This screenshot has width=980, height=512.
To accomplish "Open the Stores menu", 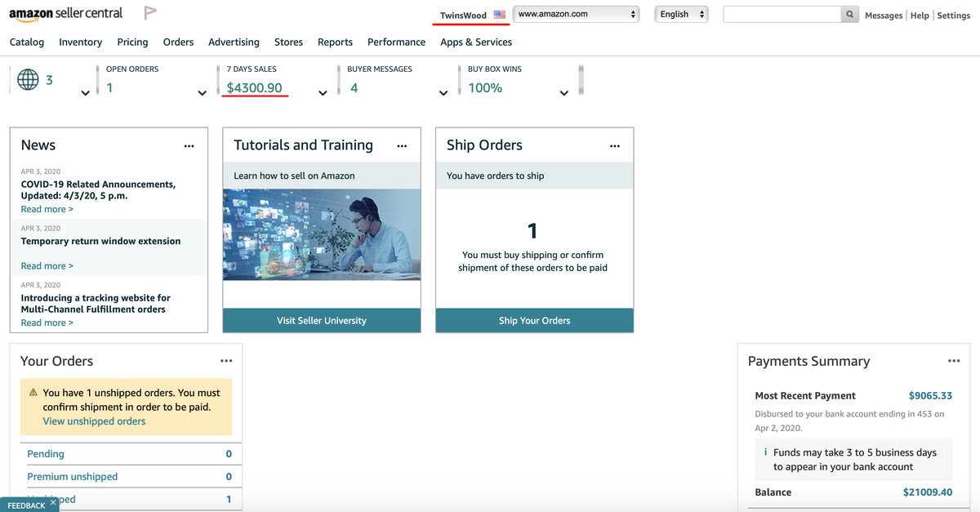I will [x=288, y=42].
